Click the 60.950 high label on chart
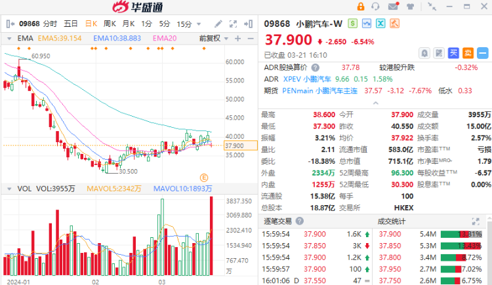This screenshot has height=285, width=492. (x=41, y=56)
